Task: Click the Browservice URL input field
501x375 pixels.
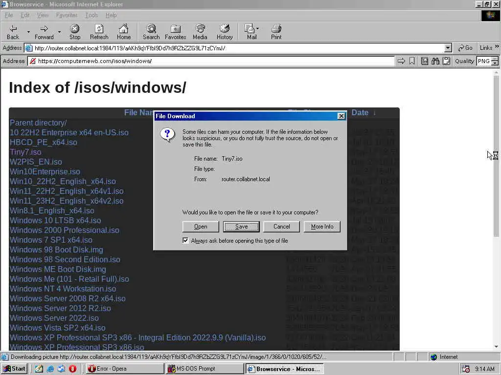Action: pos(211,61)
